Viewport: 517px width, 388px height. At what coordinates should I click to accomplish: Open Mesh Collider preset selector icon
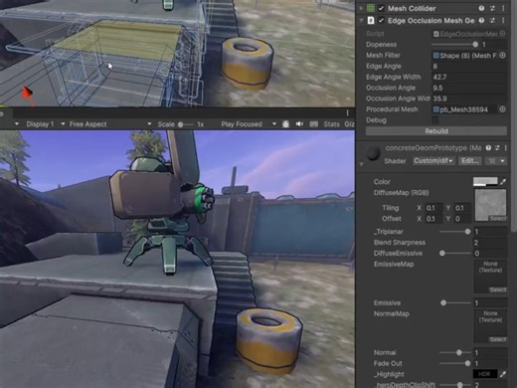coord(492,8)
